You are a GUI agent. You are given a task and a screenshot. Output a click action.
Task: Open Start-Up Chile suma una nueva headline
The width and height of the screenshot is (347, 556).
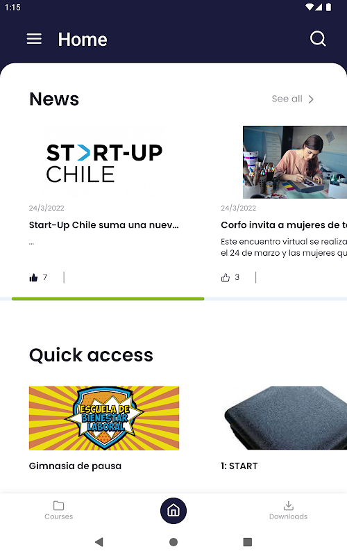103,224
